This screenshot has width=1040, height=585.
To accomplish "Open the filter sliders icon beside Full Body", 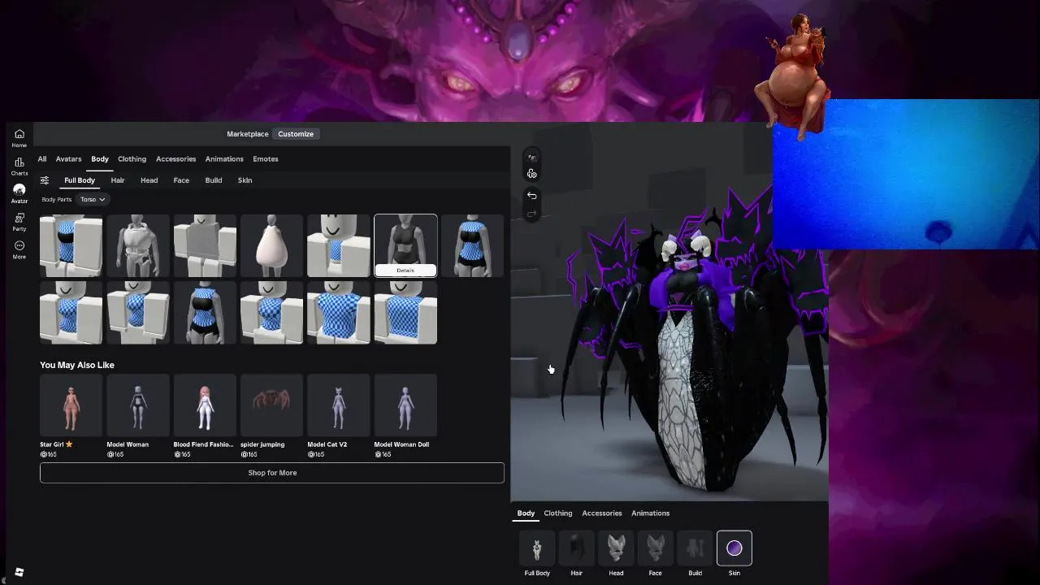I will click(x=45, y=180).
